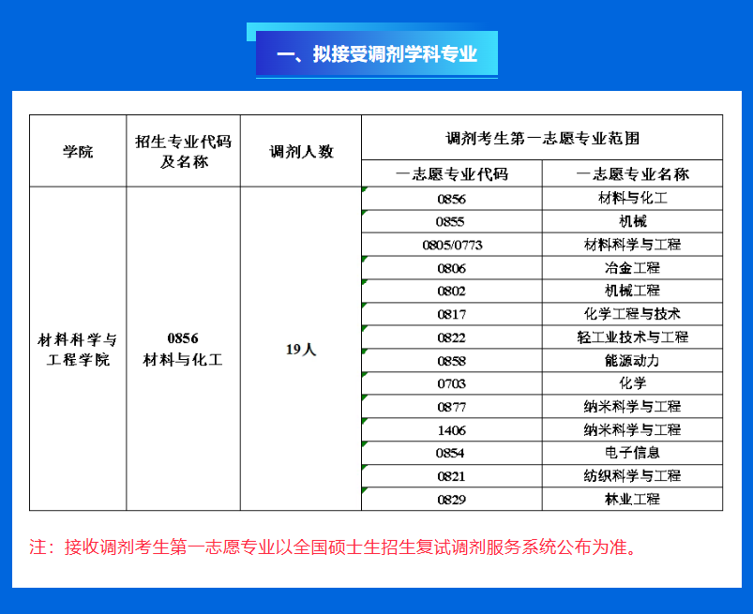
Task: Click code 0703
Action: pyautogui.click(x=452, y=383)
